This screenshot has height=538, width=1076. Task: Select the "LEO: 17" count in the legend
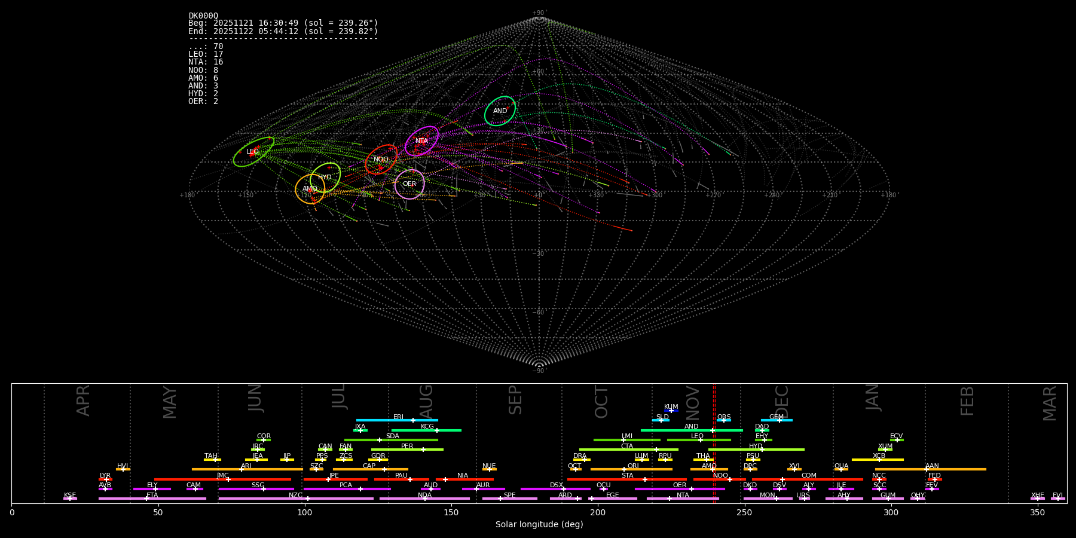(206, 54)
